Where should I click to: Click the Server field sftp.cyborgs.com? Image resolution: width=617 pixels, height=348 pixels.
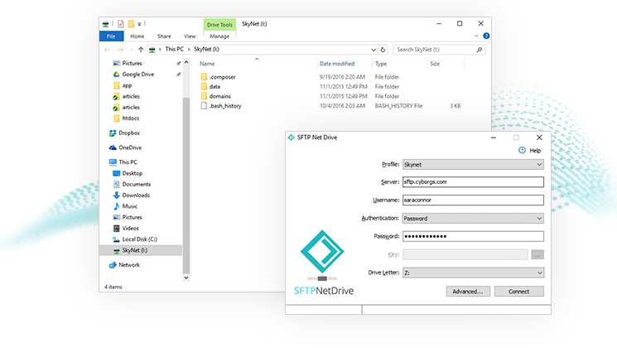tap(473, 182)
